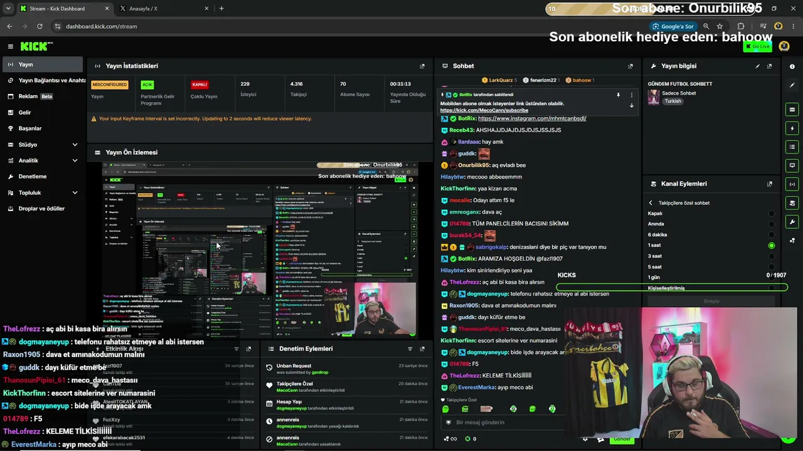Image resolution: width=803 pixels, height=451 pixels.
Task: Bookmark this page with the star icon
Action: click(720, 26)
